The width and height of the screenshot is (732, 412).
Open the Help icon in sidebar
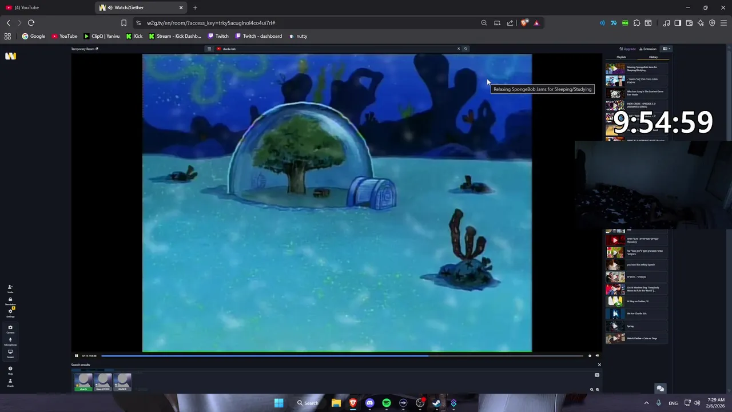pyautogui.click(x=10, y=370)
